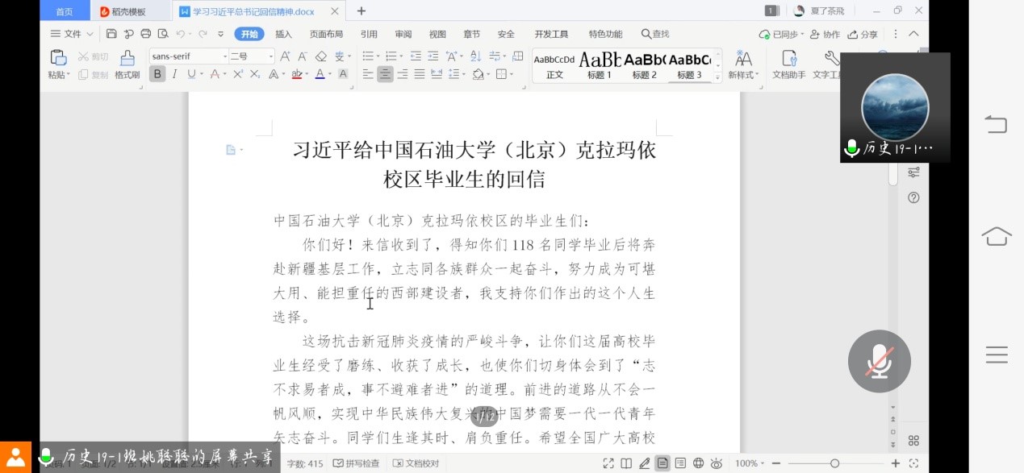Increase font size with A+ icon
The width and height of the screenshot is (1024, 473).
(x=285, y=56)
